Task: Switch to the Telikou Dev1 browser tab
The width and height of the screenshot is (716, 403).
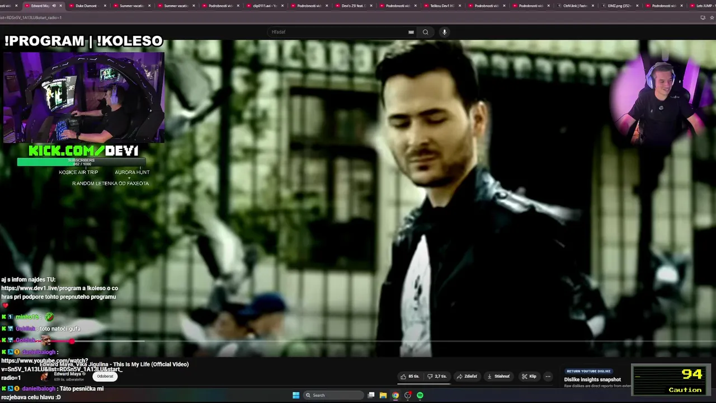Action: tap(441, 6)
